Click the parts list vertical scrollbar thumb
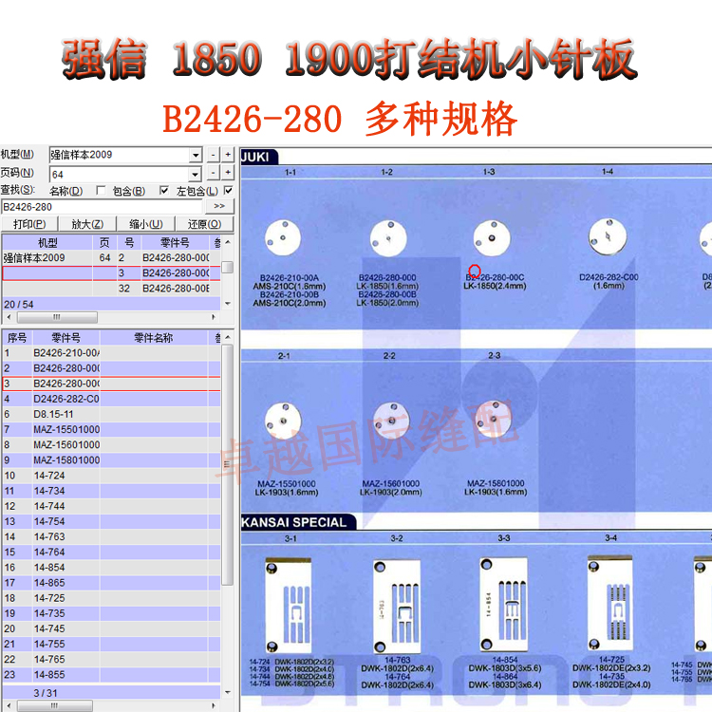The width and height of the screenshot is (712, 712). pos(228,464)
